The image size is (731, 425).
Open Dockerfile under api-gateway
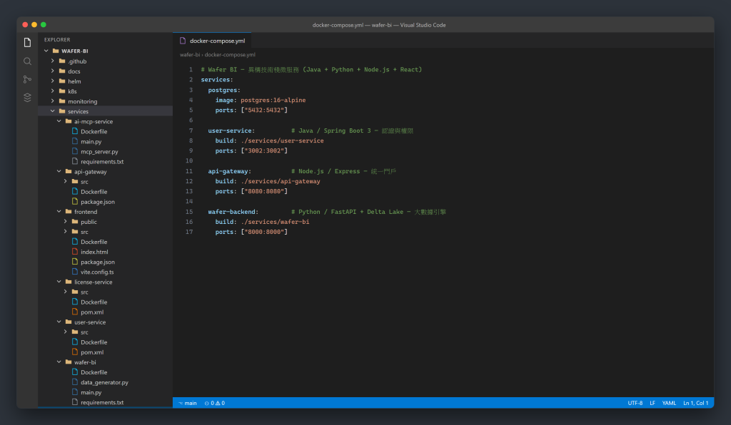[94, 192]
